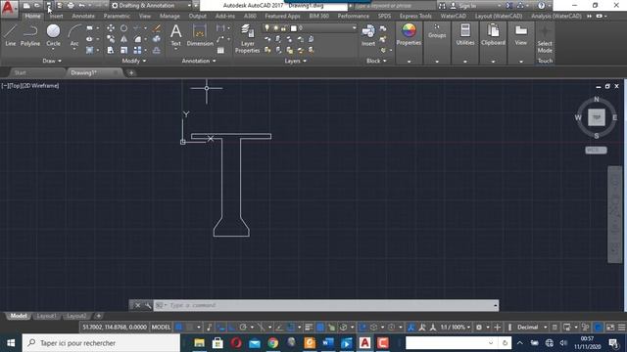
Task: Select the Arc tool
Action: 74,35
